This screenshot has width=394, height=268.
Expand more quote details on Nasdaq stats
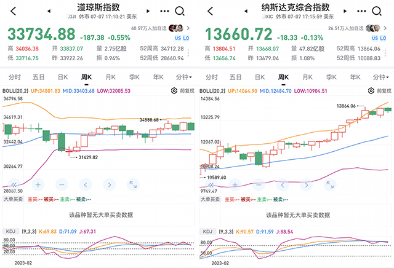[385, 53]
